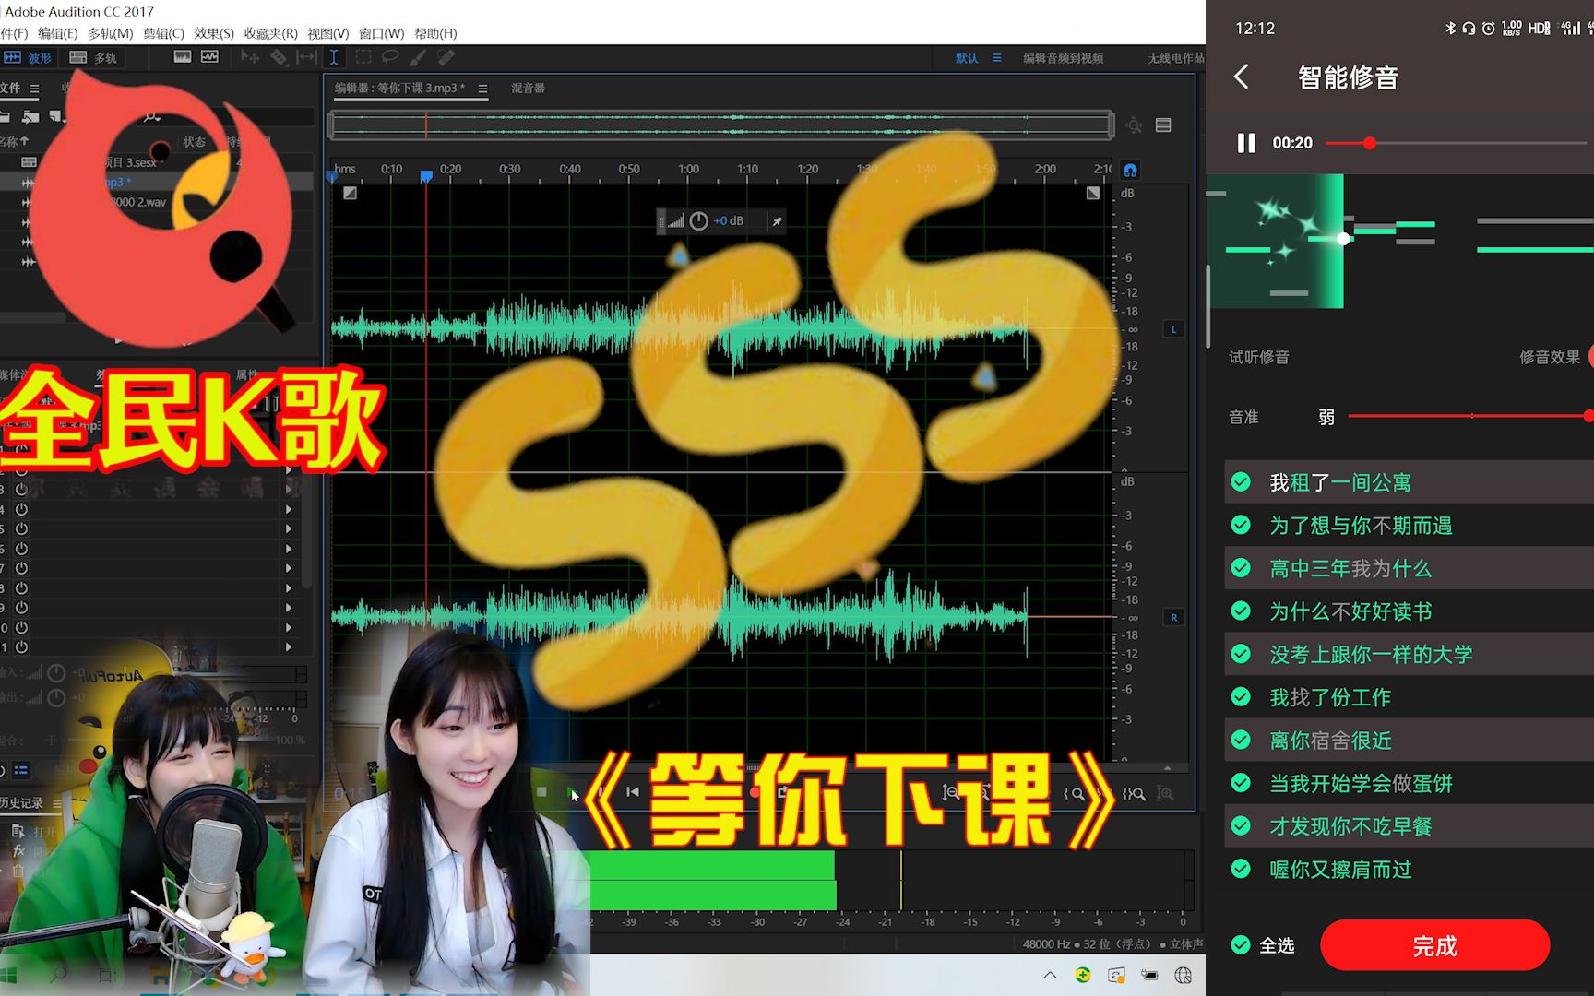Select the Paintbrush Selection tool
This screenshot has height=996, width=1594.
point(418,57)
